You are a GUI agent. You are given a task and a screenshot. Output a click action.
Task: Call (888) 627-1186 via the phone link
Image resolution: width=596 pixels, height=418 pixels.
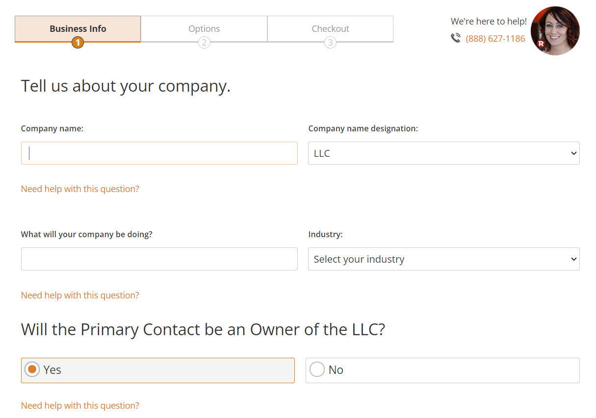point(495,38)
